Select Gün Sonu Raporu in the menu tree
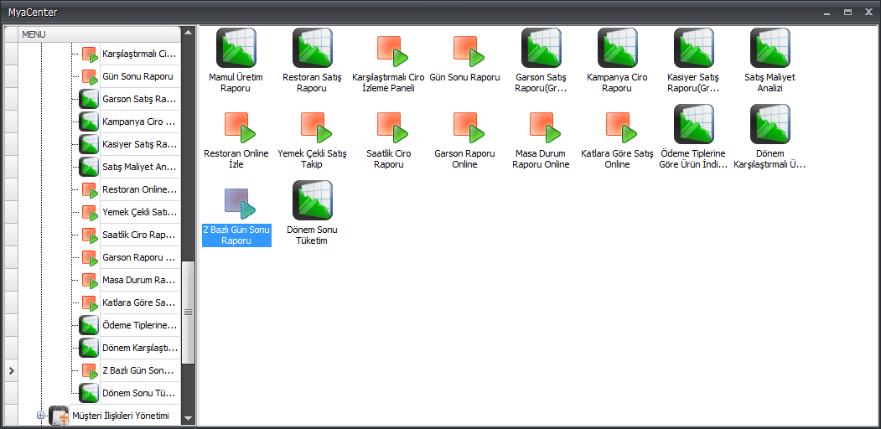The image size is (881, 429). pyautogui.click(x=140, y=77)
